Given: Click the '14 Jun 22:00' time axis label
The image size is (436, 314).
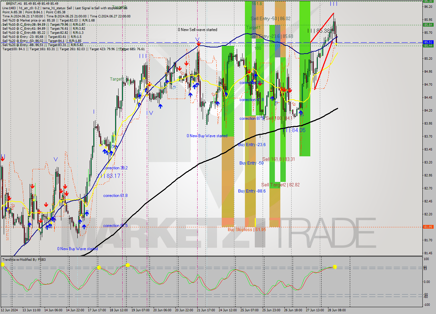Looking at the screenshot, I should [75, 310].
